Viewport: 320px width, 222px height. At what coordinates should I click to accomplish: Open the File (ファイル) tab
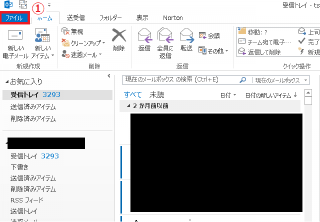[x=14, y=18]
